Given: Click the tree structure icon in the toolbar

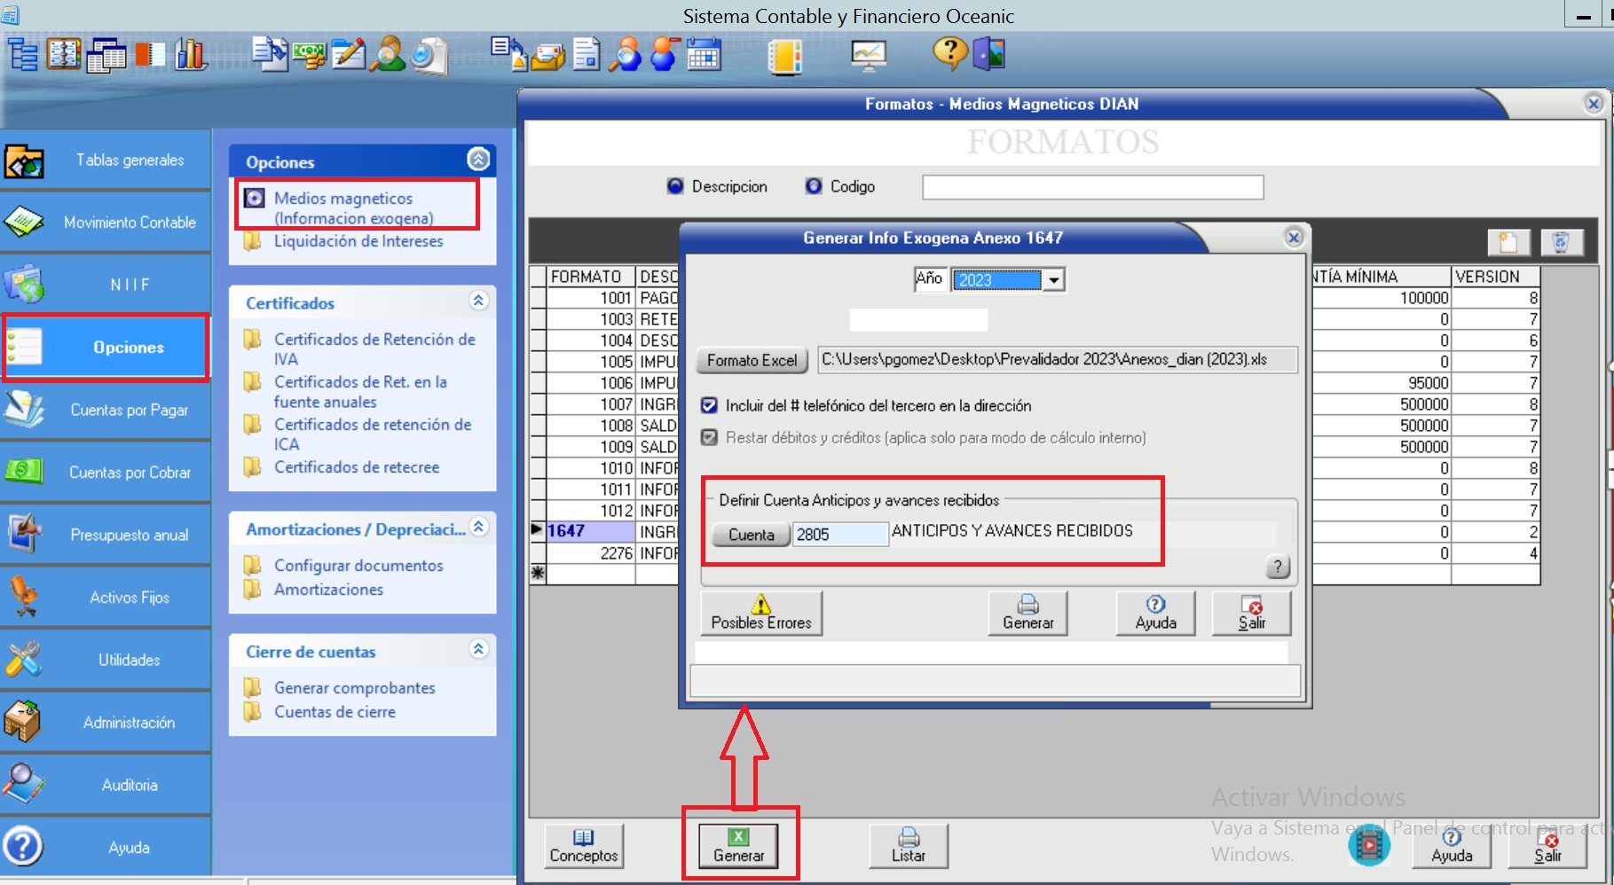Looking at the screenshot, I should point(23,55).
